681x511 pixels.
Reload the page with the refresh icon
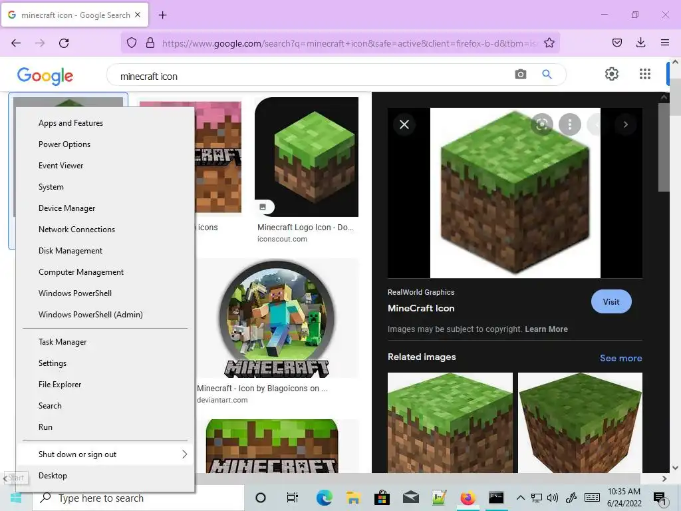(x=64, y=43)
